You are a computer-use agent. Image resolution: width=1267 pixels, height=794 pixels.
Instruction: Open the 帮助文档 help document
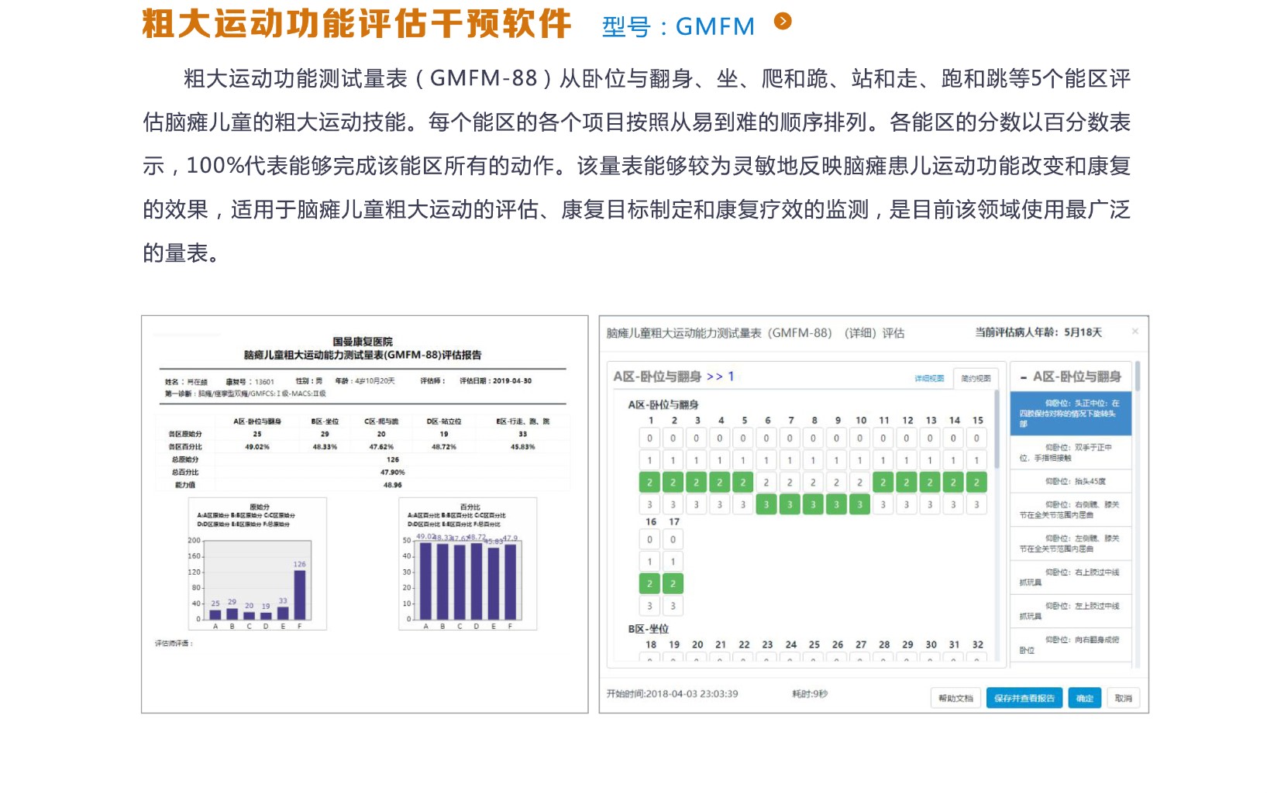(955, 699)
